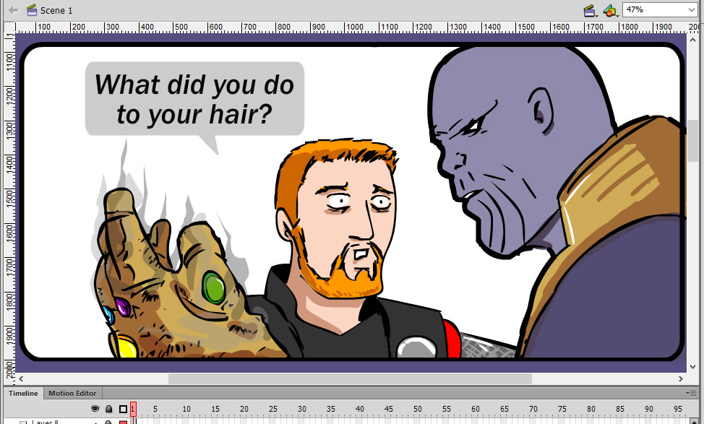Click the purple stone on the gauntlet
The image size is (704, 424).
tap(122, 307)
